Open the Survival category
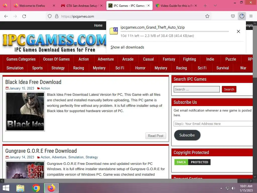The image size is (257, 193). (x=222, y=68)
